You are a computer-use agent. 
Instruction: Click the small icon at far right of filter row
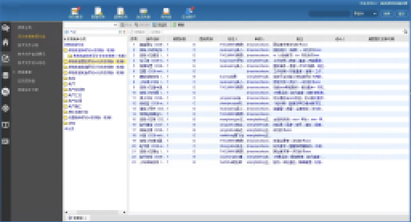[405, 32]
